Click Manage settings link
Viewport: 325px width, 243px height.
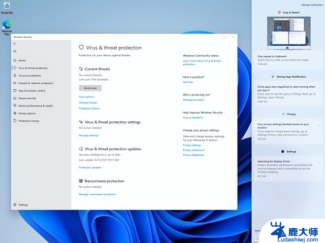88,135
